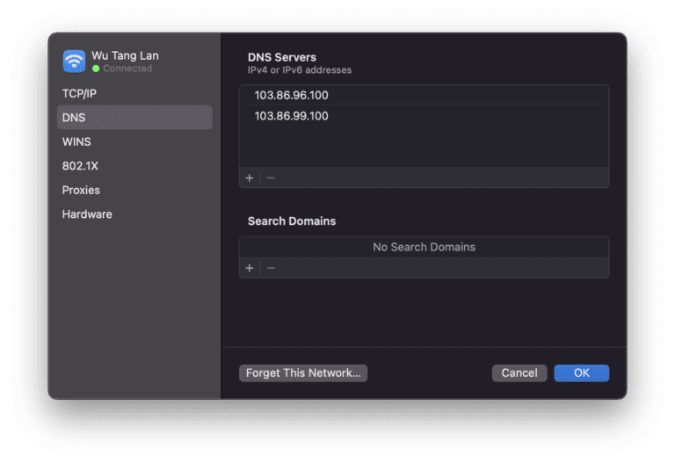The image size is (675, 463).
Task: Click the blue Wi-Fi network icon
Action: click(74, 61)
